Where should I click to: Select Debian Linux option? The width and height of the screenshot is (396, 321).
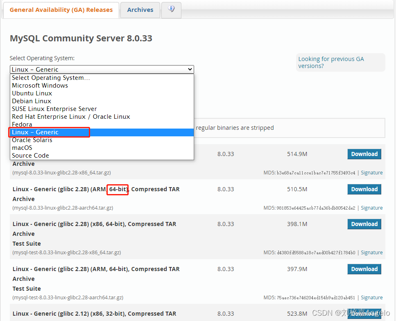pyautogui.click(x=102, y=101)
